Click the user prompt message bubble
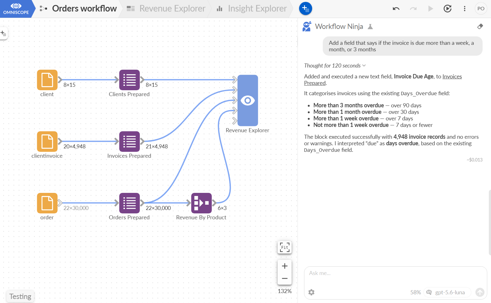Viewport: 491px width, 303px height. coord(403,46)
